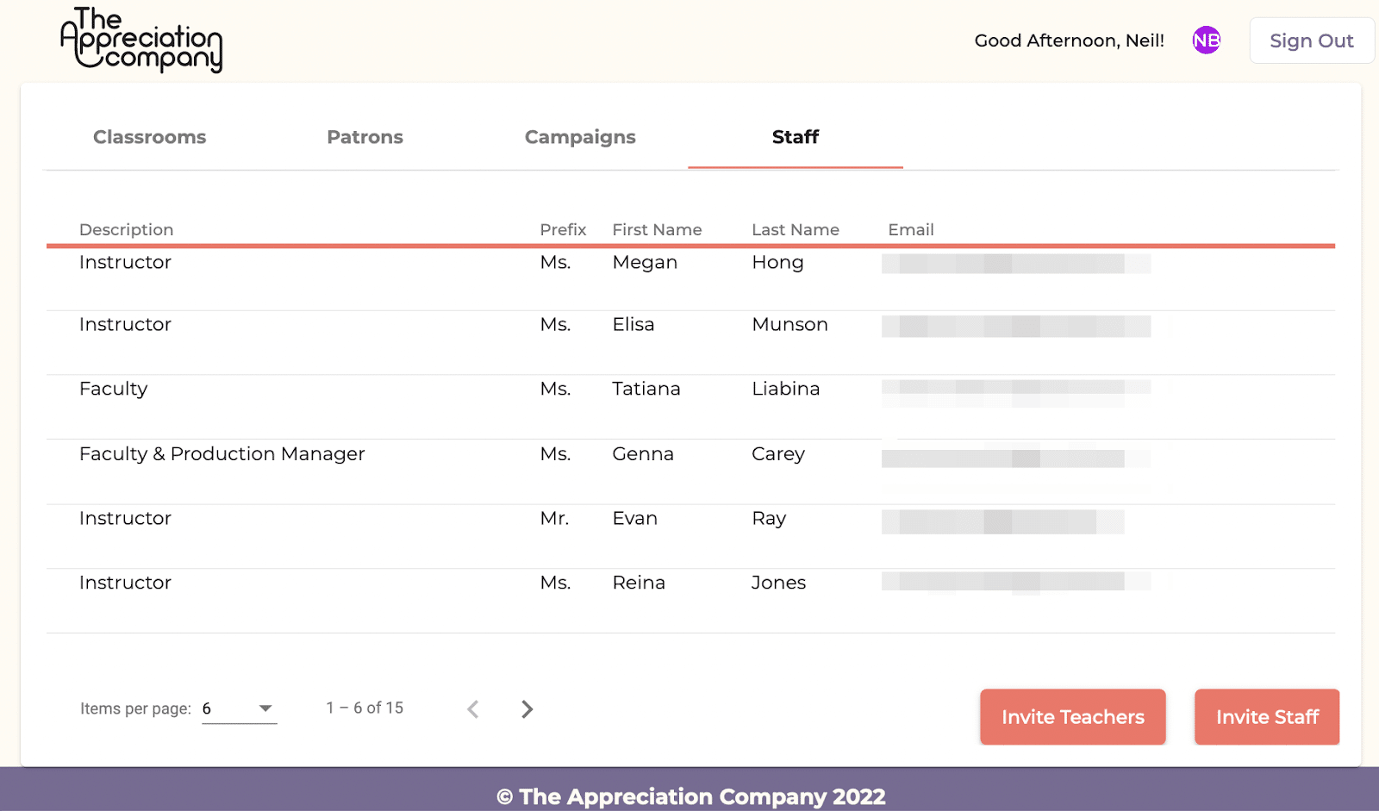Go to next page of staff
1379x811 pixels.
tap(527, 708)
